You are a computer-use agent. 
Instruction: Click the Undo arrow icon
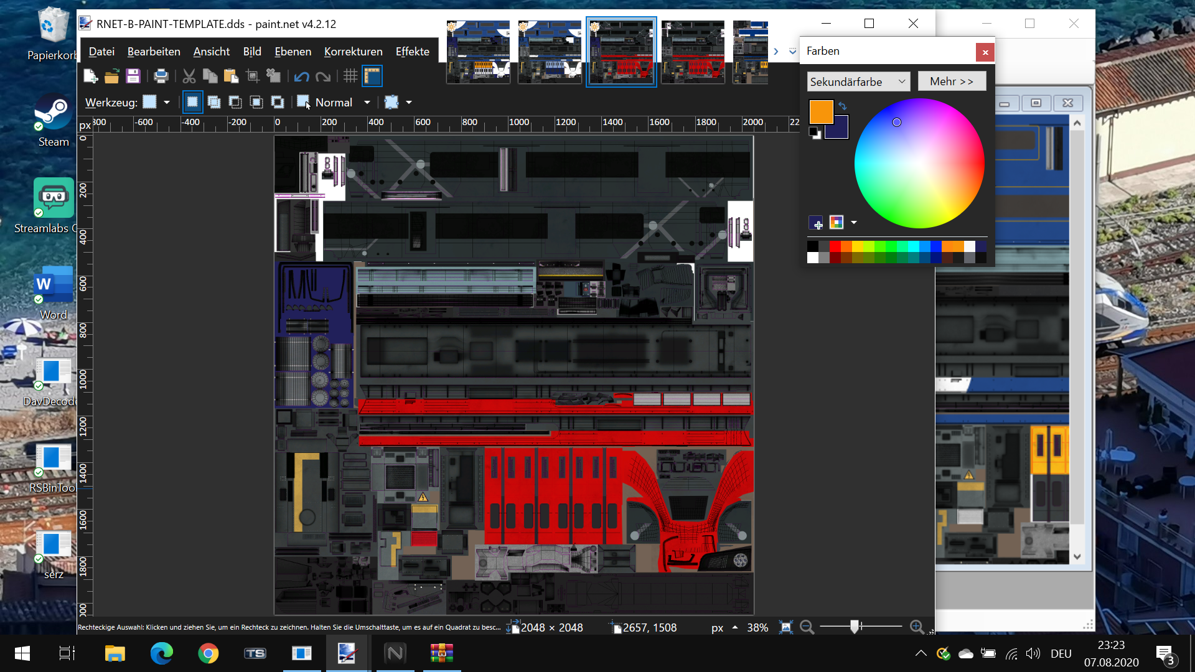pos(302,77)
